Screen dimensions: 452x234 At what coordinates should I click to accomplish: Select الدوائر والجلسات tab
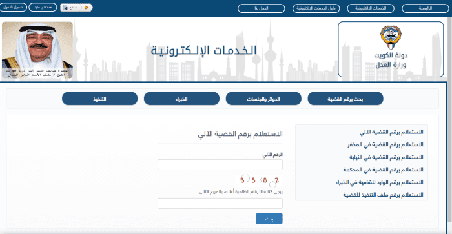(263, 99)
